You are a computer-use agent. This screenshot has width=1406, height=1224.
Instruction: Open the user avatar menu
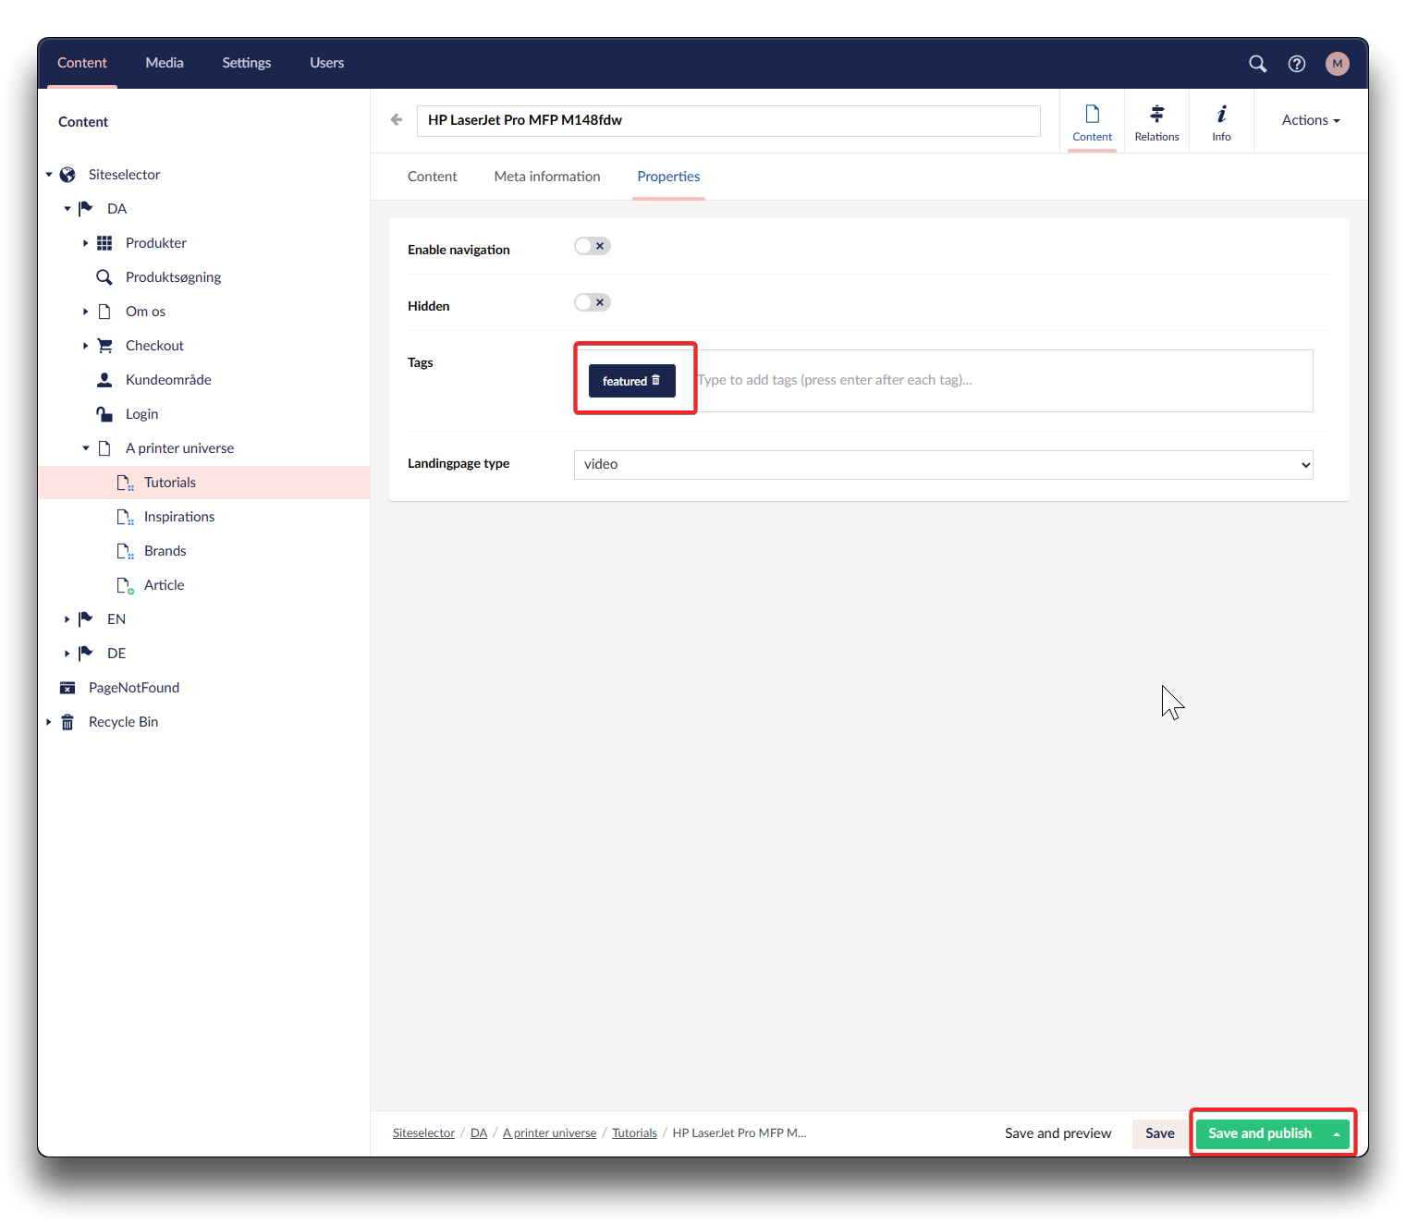pyautogui.click(x=1337, y=64)
